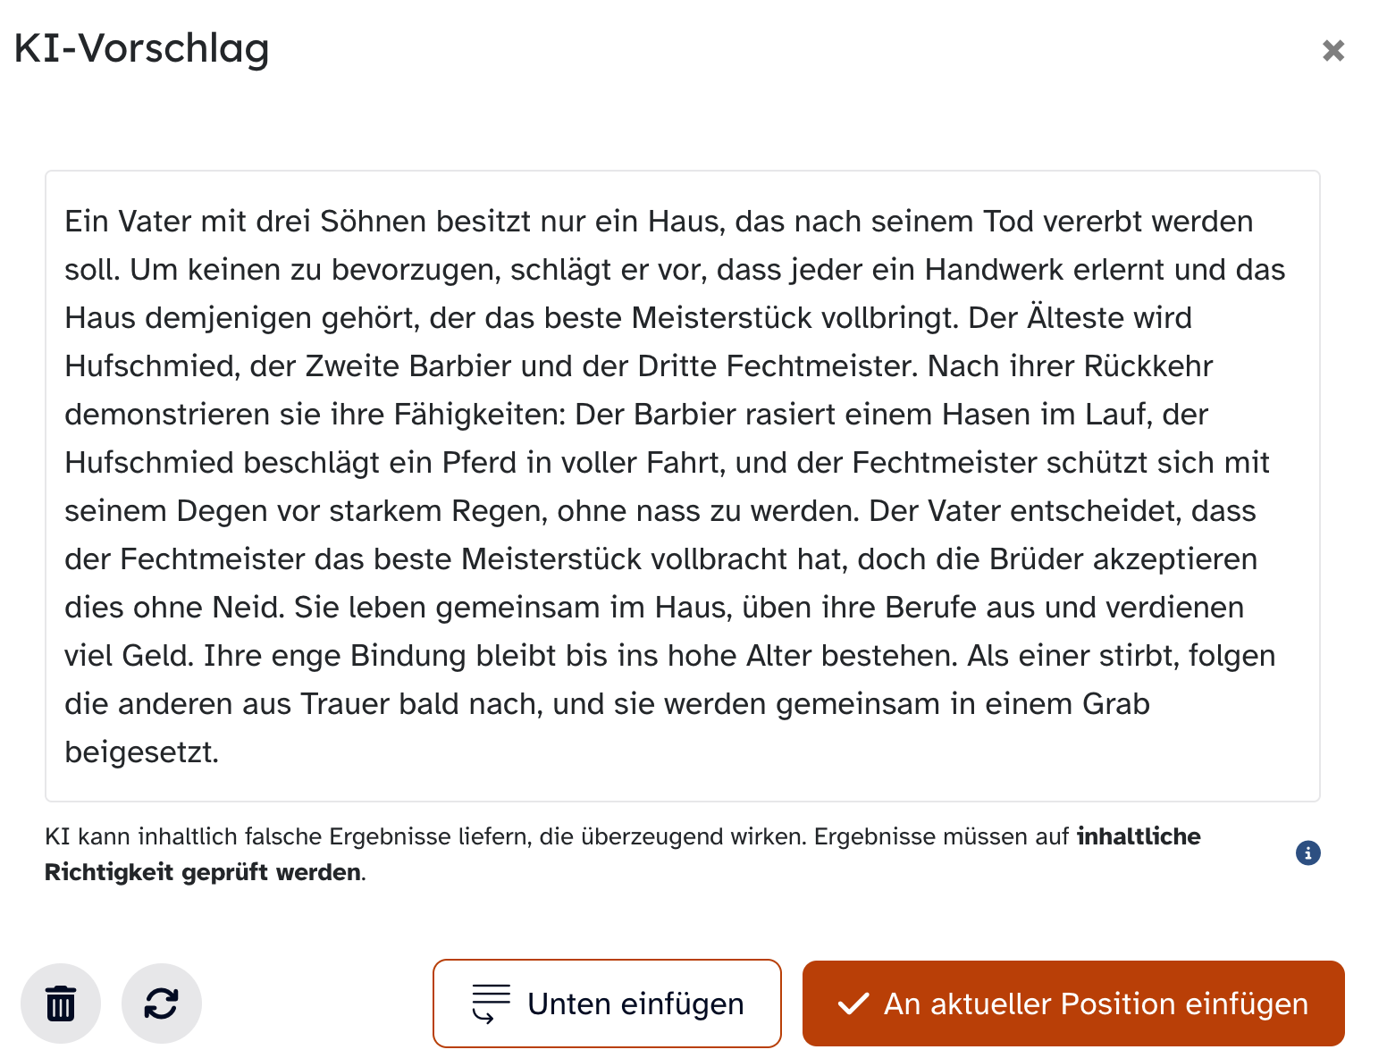Delete the suggestion with the trash icon
The image size is (1387, 1058).
coord(61,1003)
